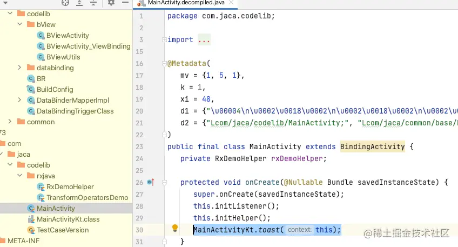
Task: Select the DataBindingTriggerClass file
Action: click(75, 111)
